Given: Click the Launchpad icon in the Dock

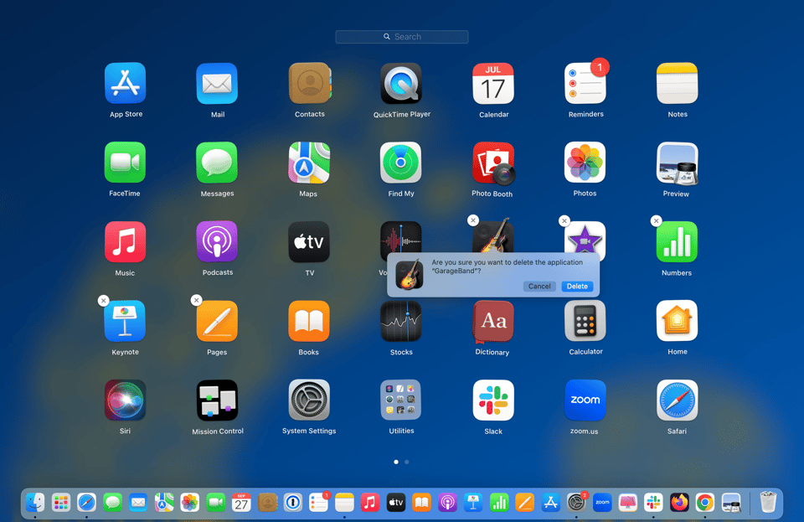Looking at the screenshot, I should (61, 503).
